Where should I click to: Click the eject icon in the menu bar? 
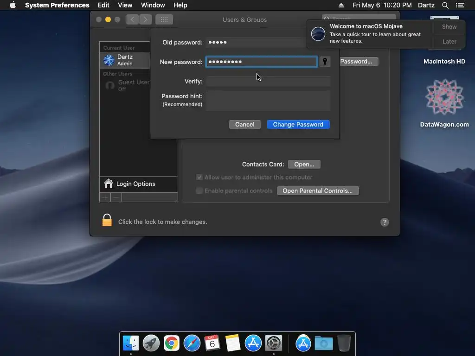click(x=341, y=5)
